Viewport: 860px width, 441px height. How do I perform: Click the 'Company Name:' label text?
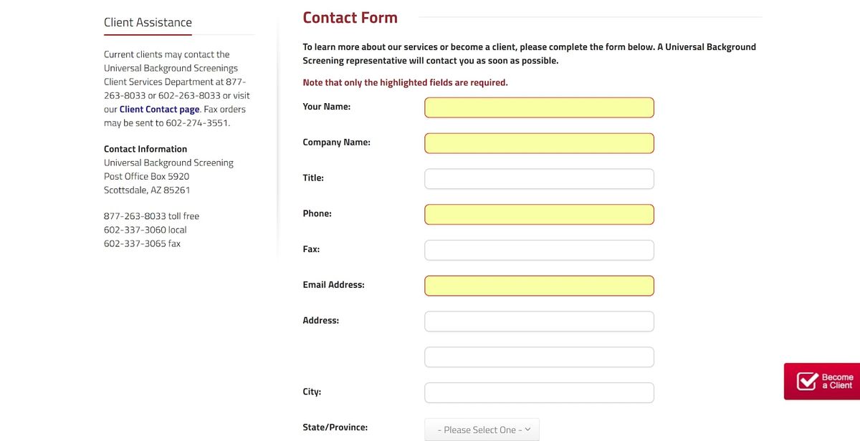click(336, 142)
